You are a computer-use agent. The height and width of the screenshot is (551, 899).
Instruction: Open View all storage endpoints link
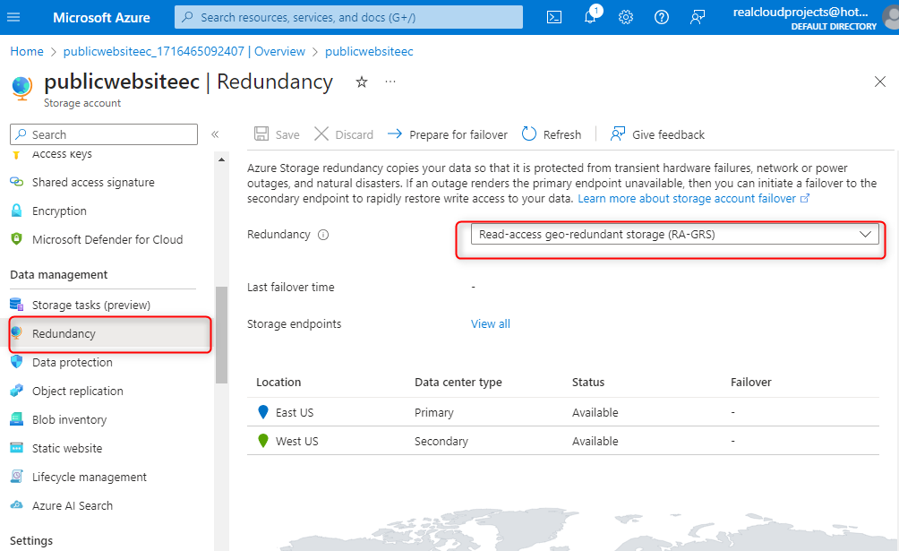[490, 323]
